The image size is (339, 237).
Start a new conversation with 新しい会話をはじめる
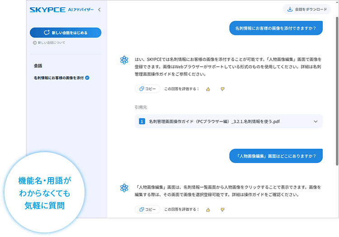pos(66,33)
